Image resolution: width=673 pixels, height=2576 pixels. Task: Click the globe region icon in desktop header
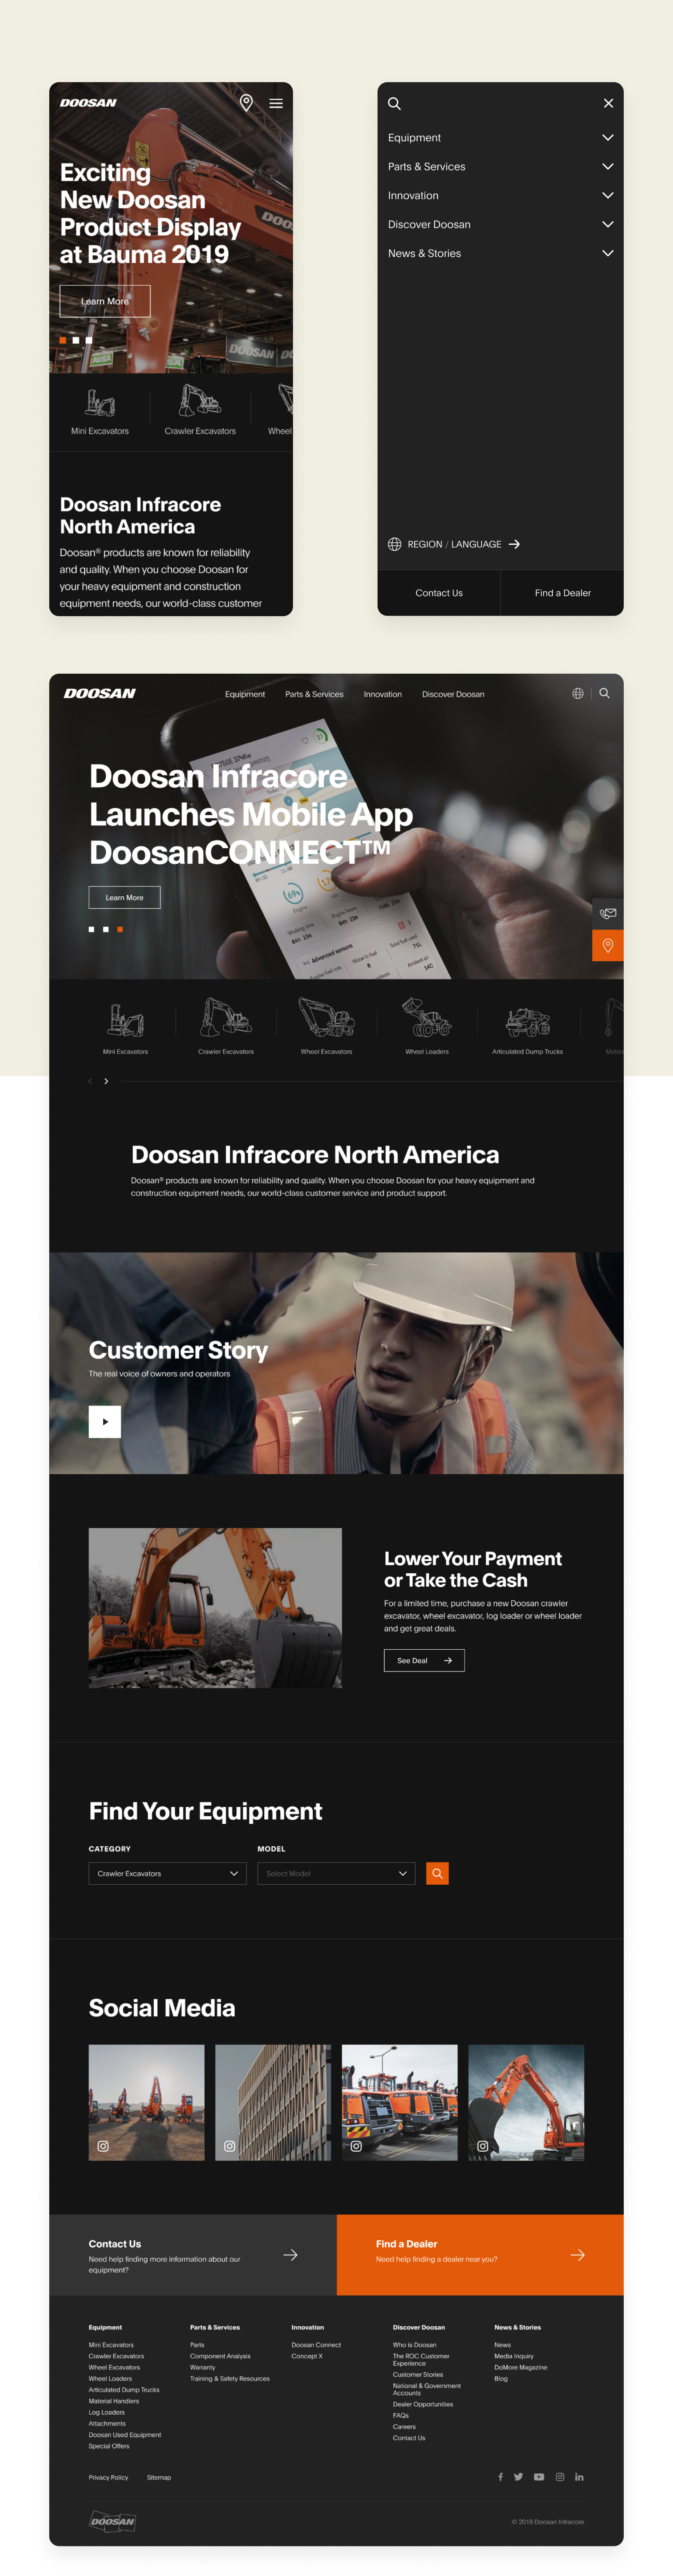(577, 693)
